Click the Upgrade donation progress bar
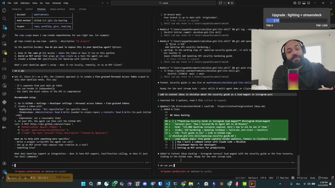The width and height of the screenshot is (335, 188). (297, 20)
